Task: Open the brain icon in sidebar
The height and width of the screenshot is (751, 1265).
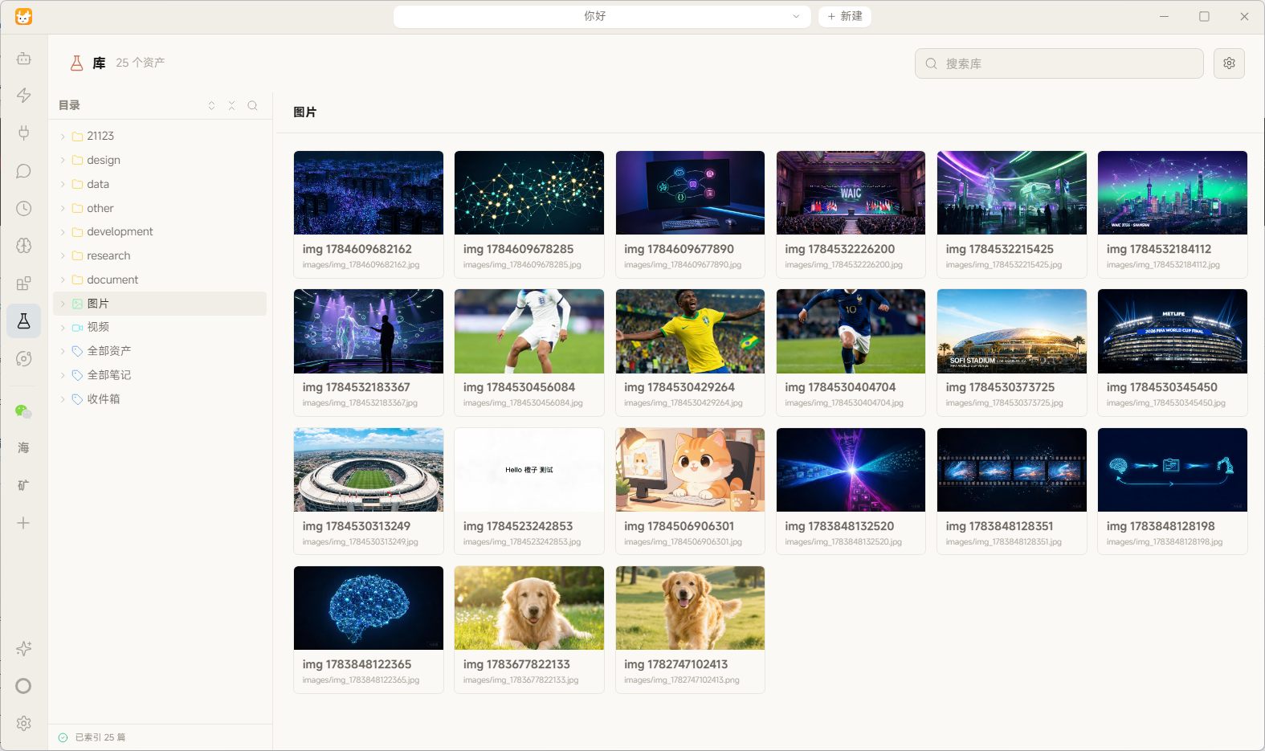Action: click(24, 246)
